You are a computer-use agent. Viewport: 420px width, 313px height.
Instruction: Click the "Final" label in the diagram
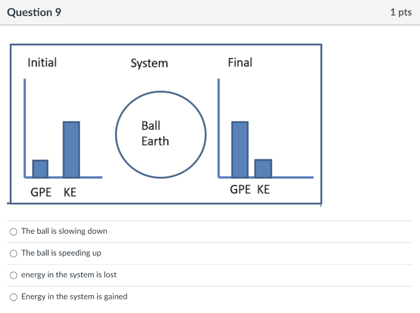[240, 62]
